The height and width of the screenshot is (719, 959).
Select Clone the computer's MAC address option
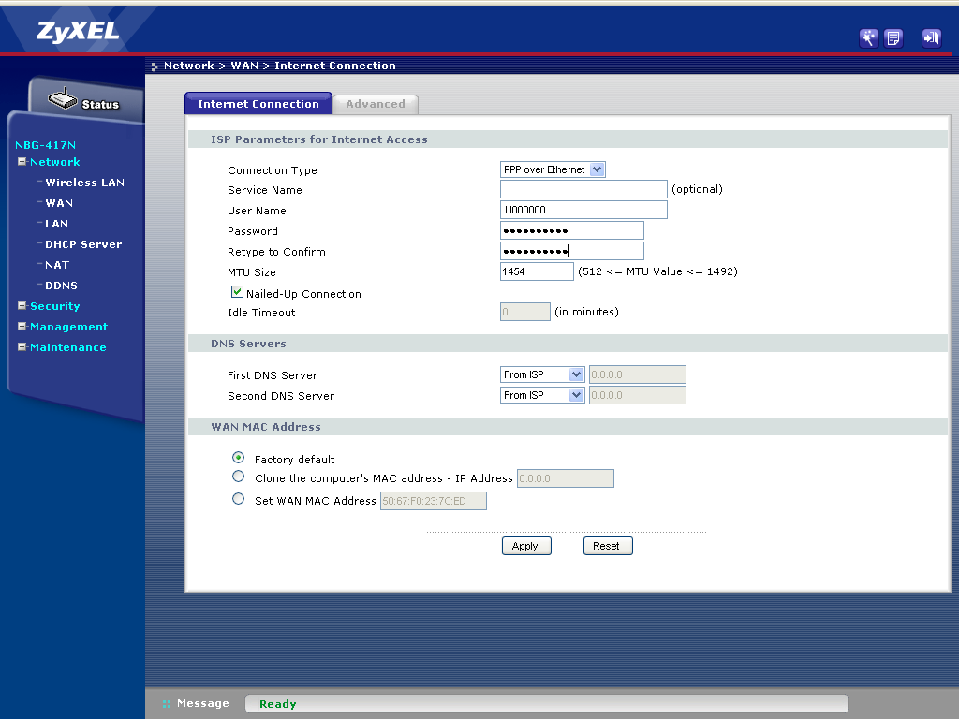pos(239,477)
